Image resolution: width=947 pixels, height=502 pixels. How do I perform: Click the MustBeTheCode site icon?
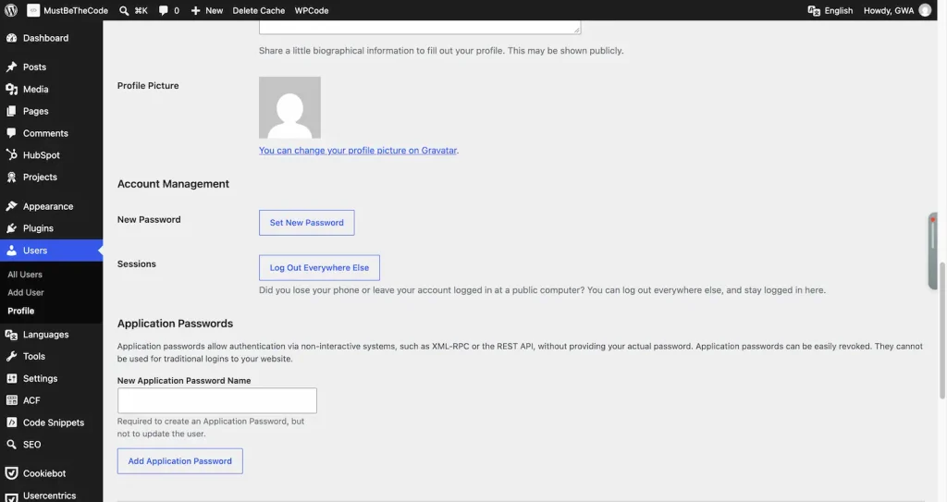click(x=33, y=10)
